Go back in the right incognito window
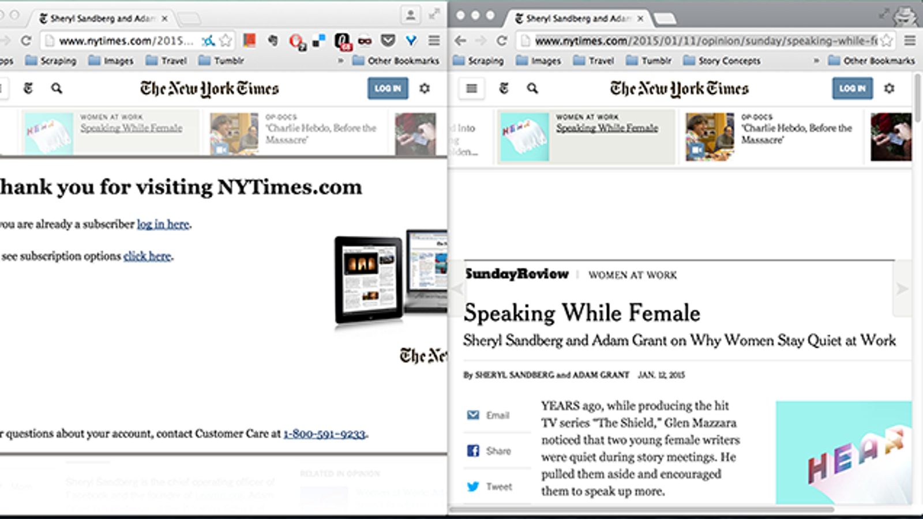The width and height of the screenshot is (923, 519). (460, 40)
